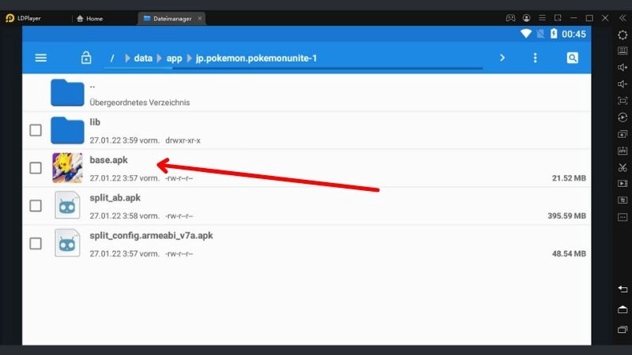Viewport: 632px width, 355px height.
Task: Click Wi-Fi icon in Android status bar
Action: click(525, 34)
